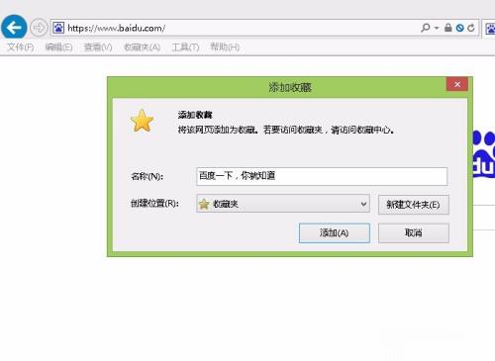Open the 帮助(H) menu

(x=225, y=47)
